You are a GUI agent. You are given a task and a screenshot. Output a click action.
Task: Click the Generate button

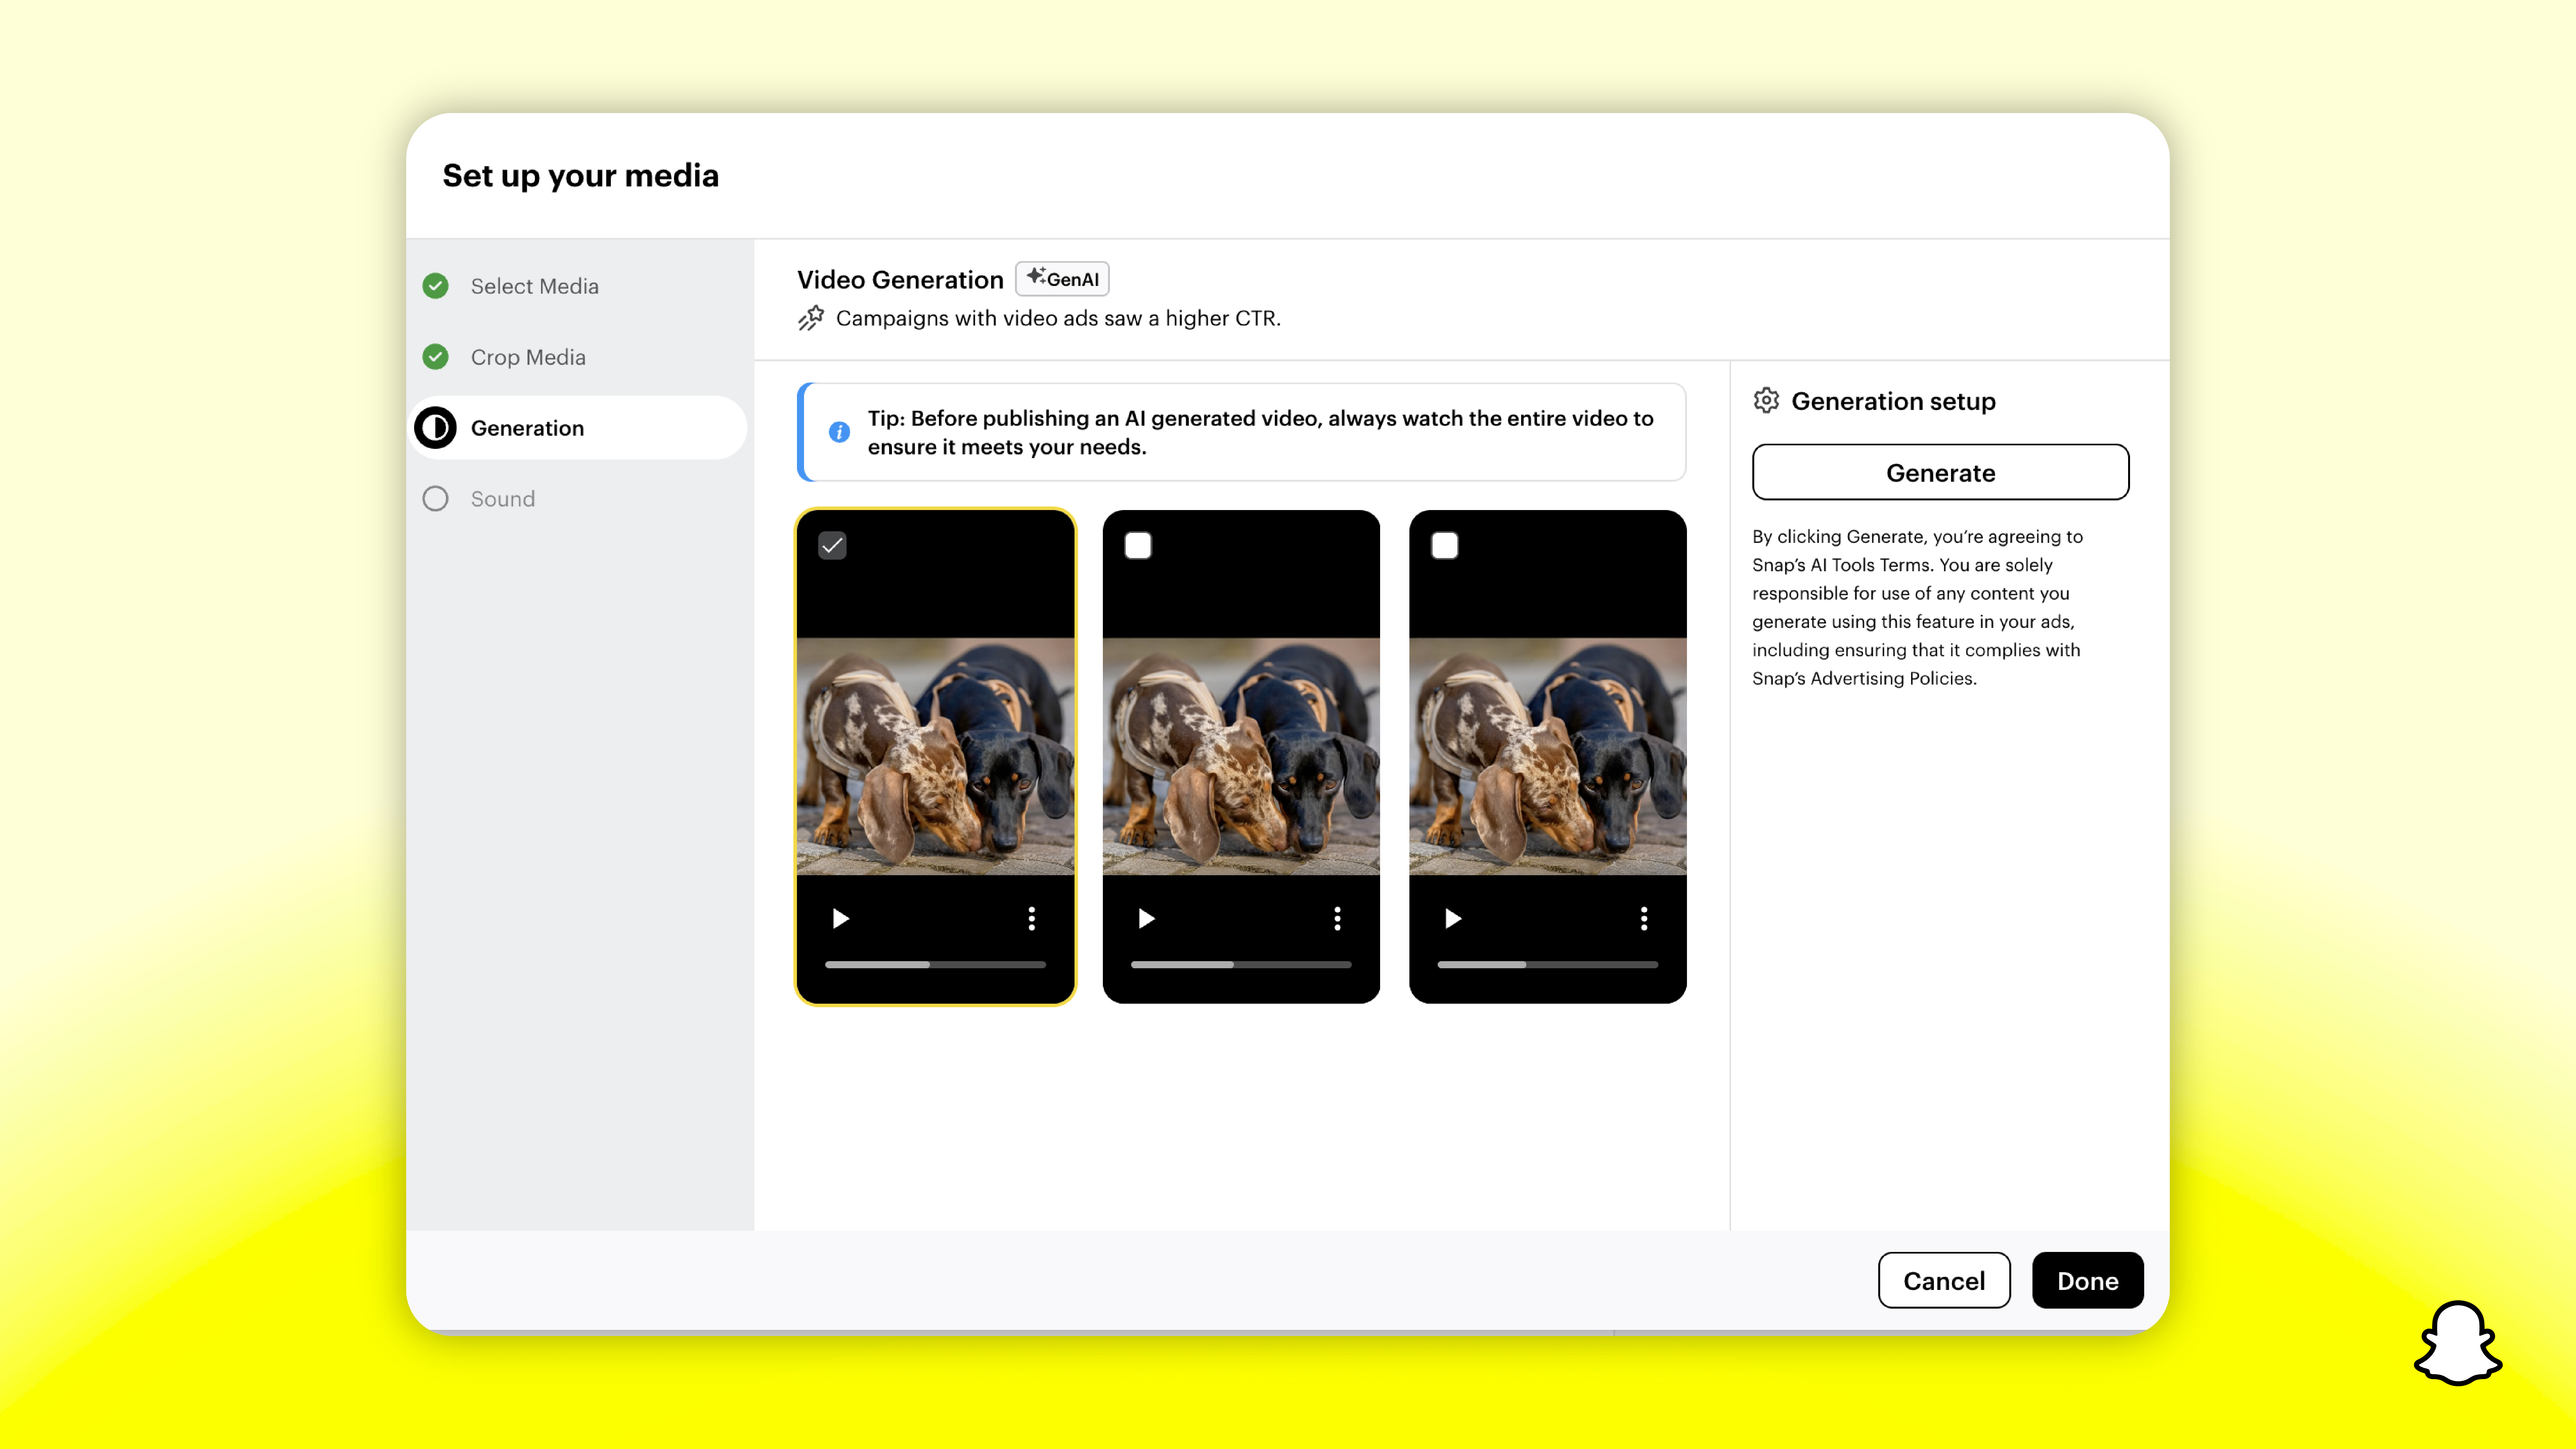pos(1940,472)
